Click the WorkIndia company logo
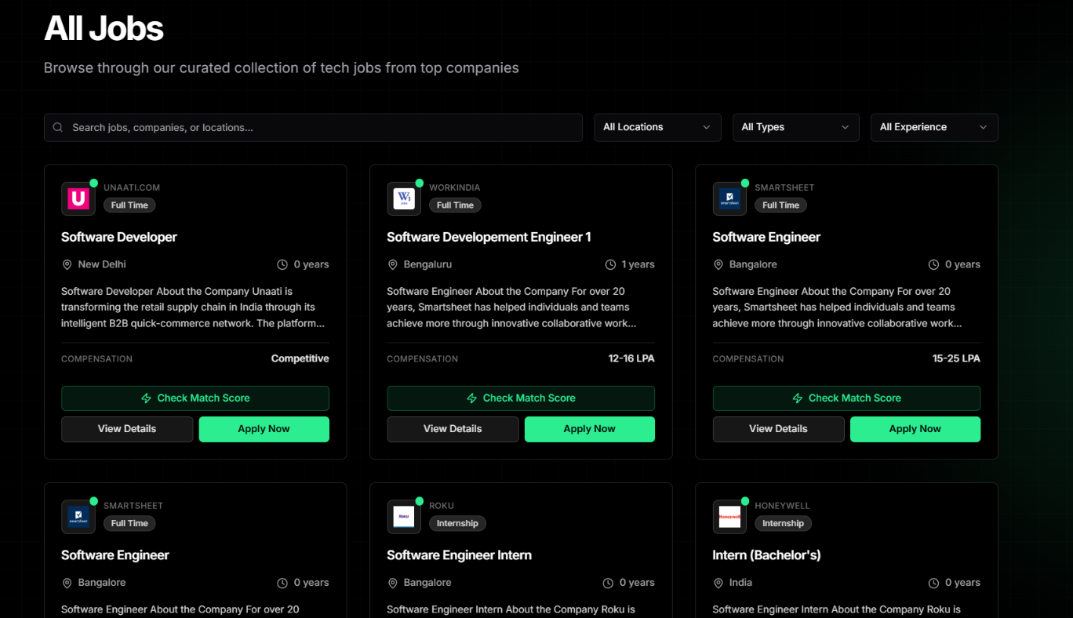The image size is (1073, 618). tap(404, 199)
